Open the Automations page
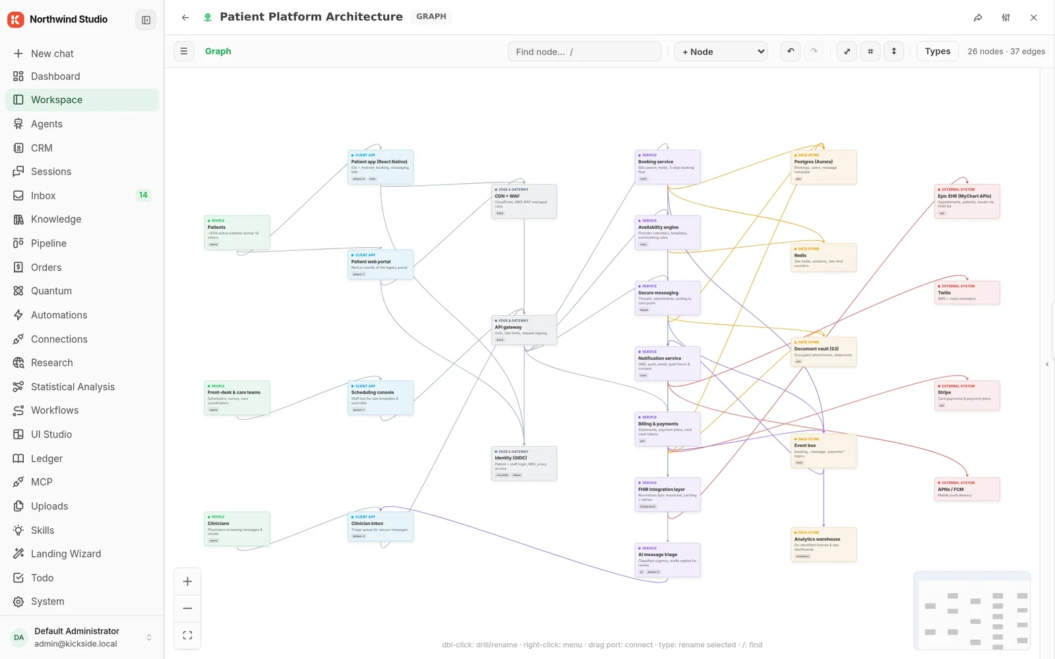The height and width of the screenshot is (659, 1055). coord(82,315)
